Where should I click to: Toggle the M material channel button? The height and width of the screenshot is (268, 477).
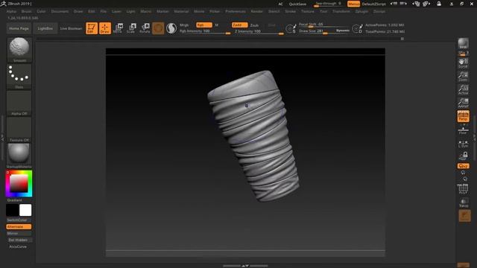[217, 25]
